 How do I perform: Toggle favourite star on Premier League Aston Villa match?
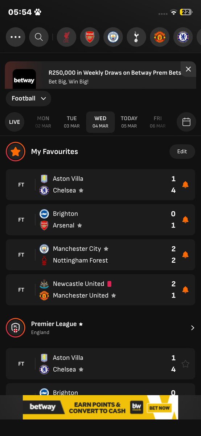point(185,364)
